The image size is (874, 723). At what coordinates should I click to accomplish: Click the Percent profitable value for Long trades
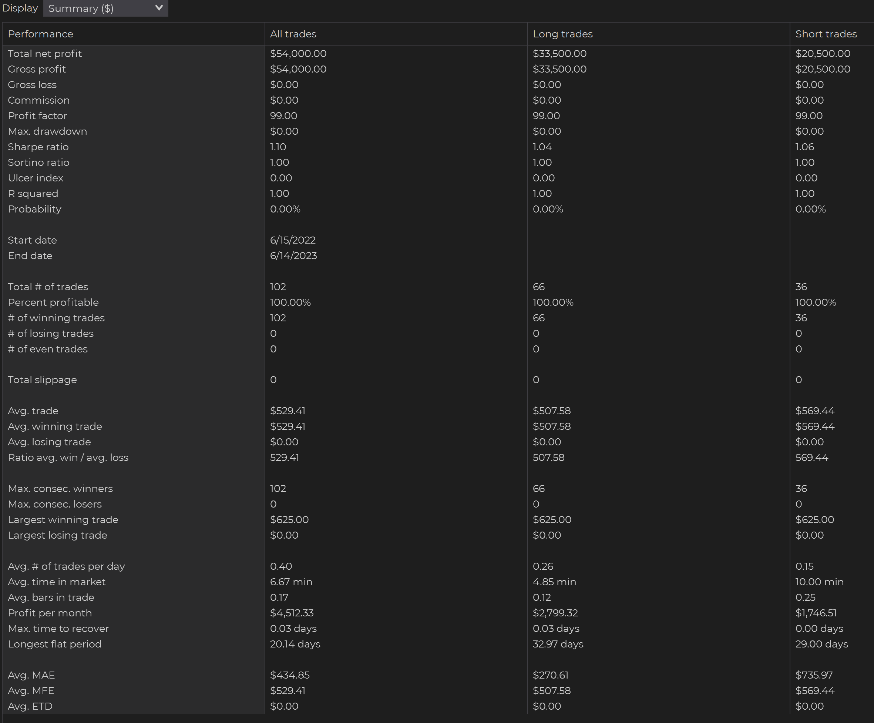[553, 302]
